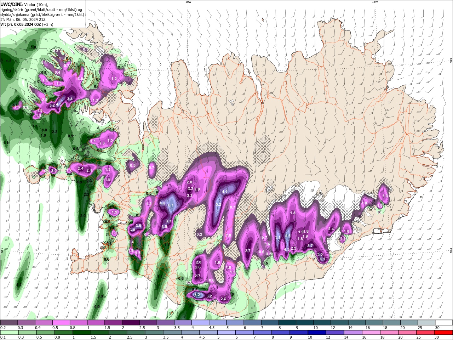Click the 'VT: þri. 07.05.2024 00Z' valid time
This screenshot has width=453, height=340.
tap(21, 24)
